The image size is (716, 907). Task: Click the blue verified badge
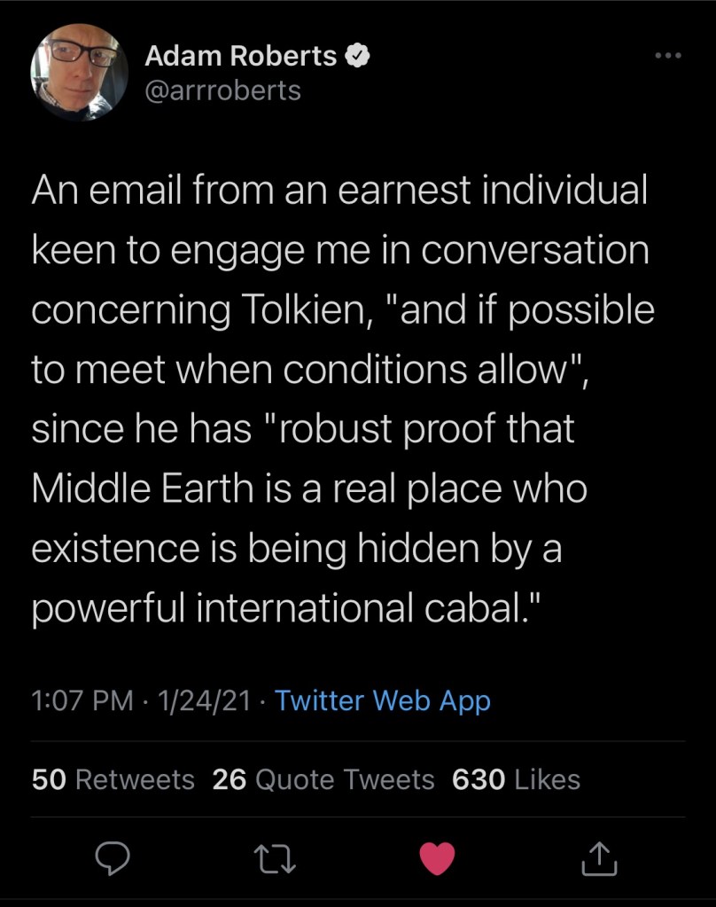[x=357, y=56]
